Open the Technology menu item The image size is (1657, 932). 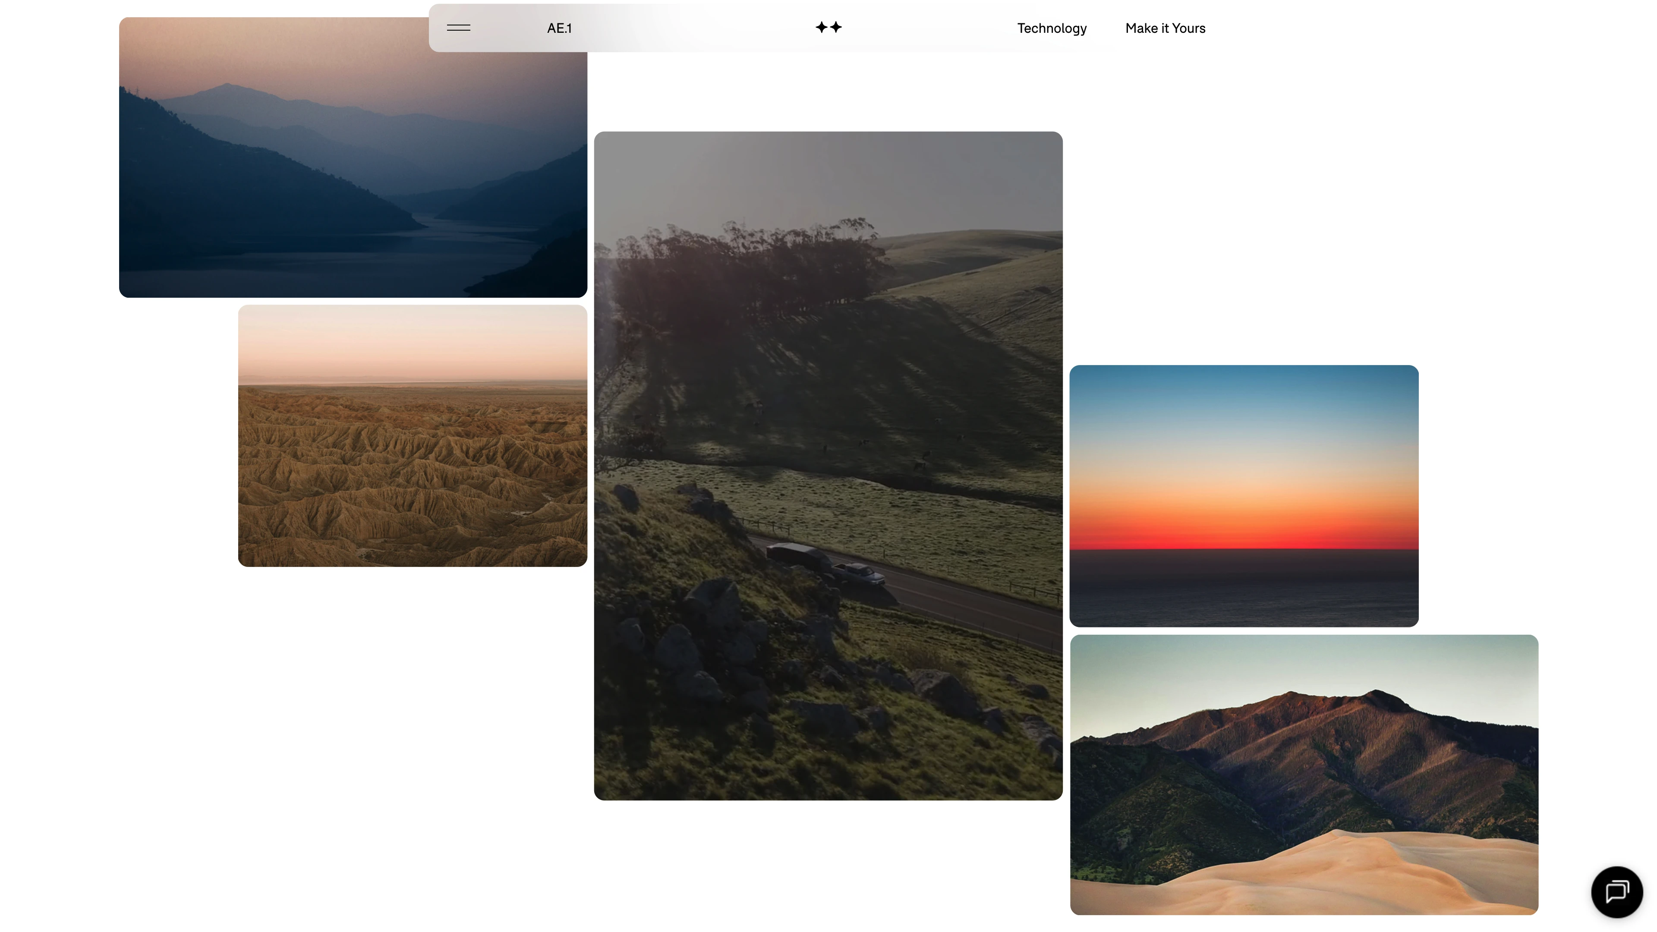tap(1052, 28)
